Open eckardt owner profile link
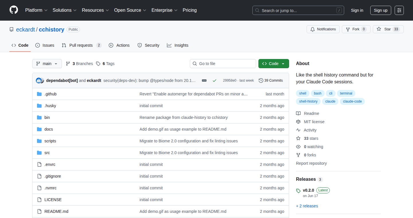 pos(26,30)
